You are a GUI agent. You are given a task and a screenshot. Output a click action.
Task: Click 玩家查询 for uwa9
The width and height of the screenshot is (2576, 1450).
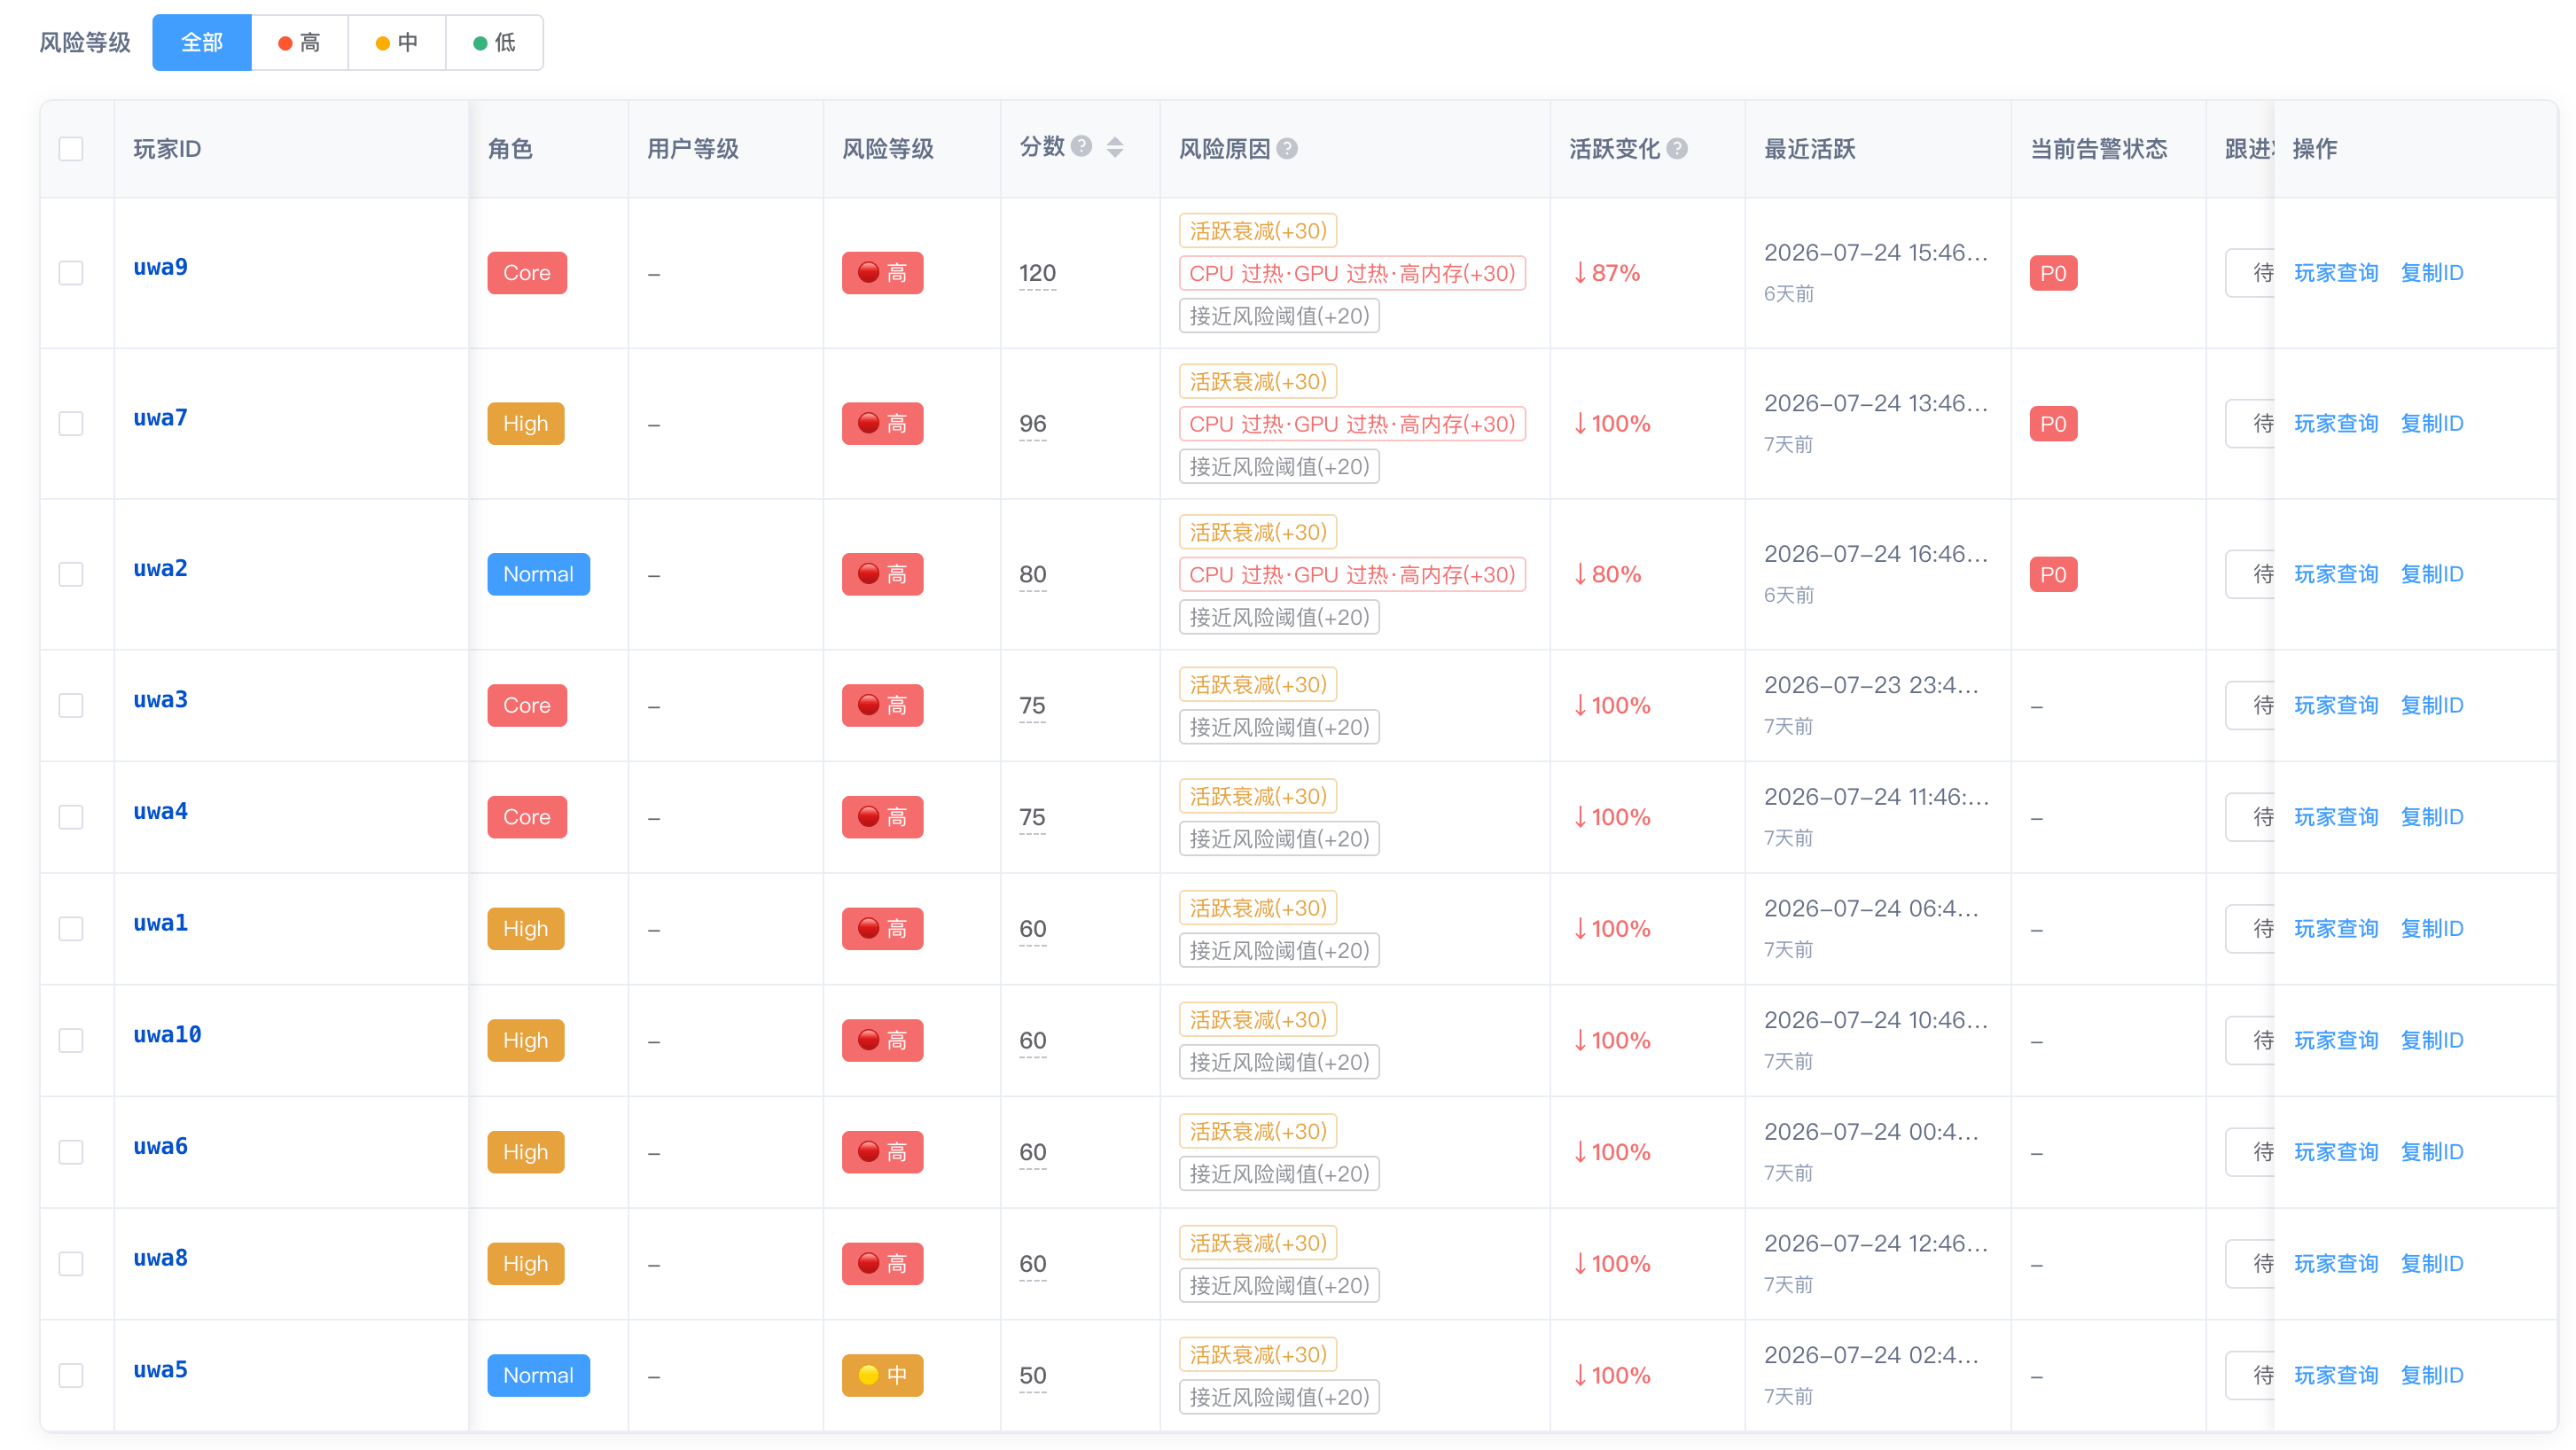[x=2336, y=273]
